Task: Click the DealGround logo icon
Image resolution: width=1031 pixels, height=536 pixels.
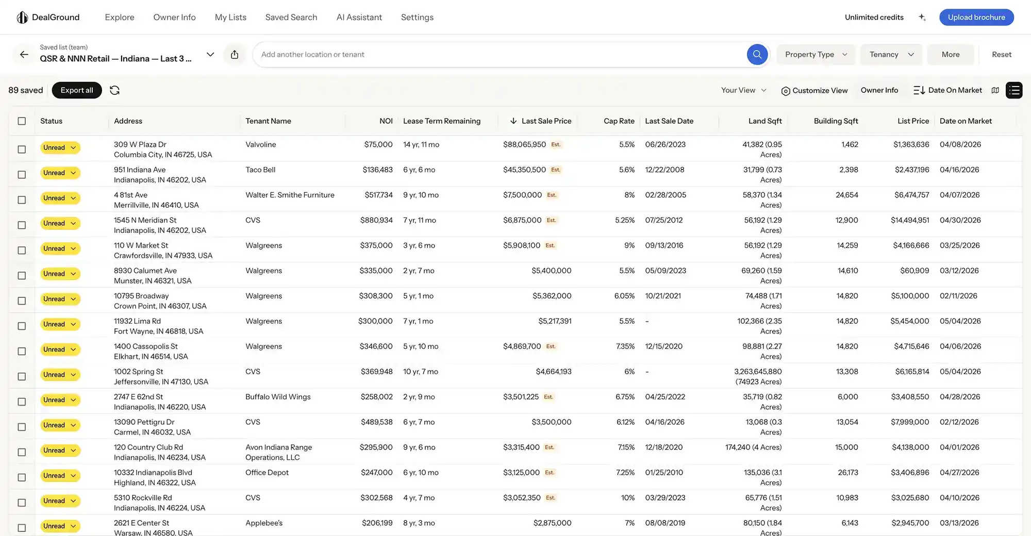Action: (x=22, y=18)
